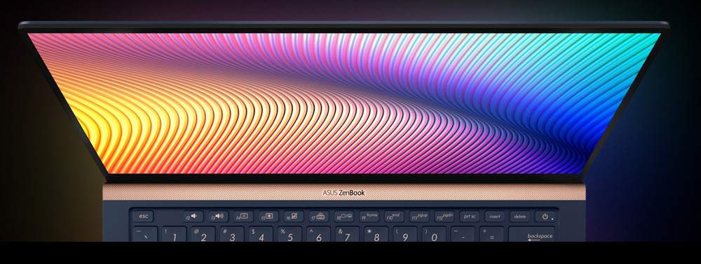This screenshot has width=701, height=264.
Task: Click the number 8 key
Action: click(x=376, y=234)
